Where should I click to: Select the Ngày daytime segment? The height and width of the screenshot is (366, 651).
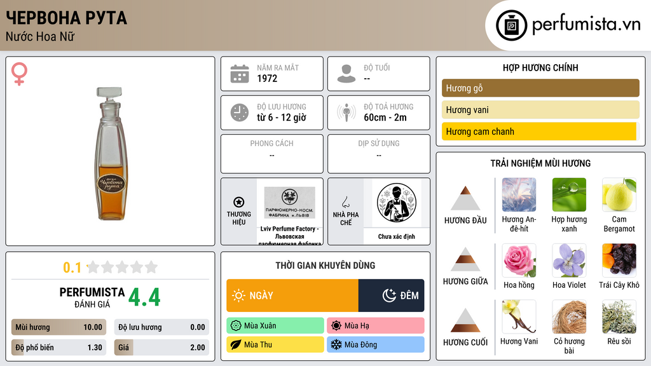point(292,295)
